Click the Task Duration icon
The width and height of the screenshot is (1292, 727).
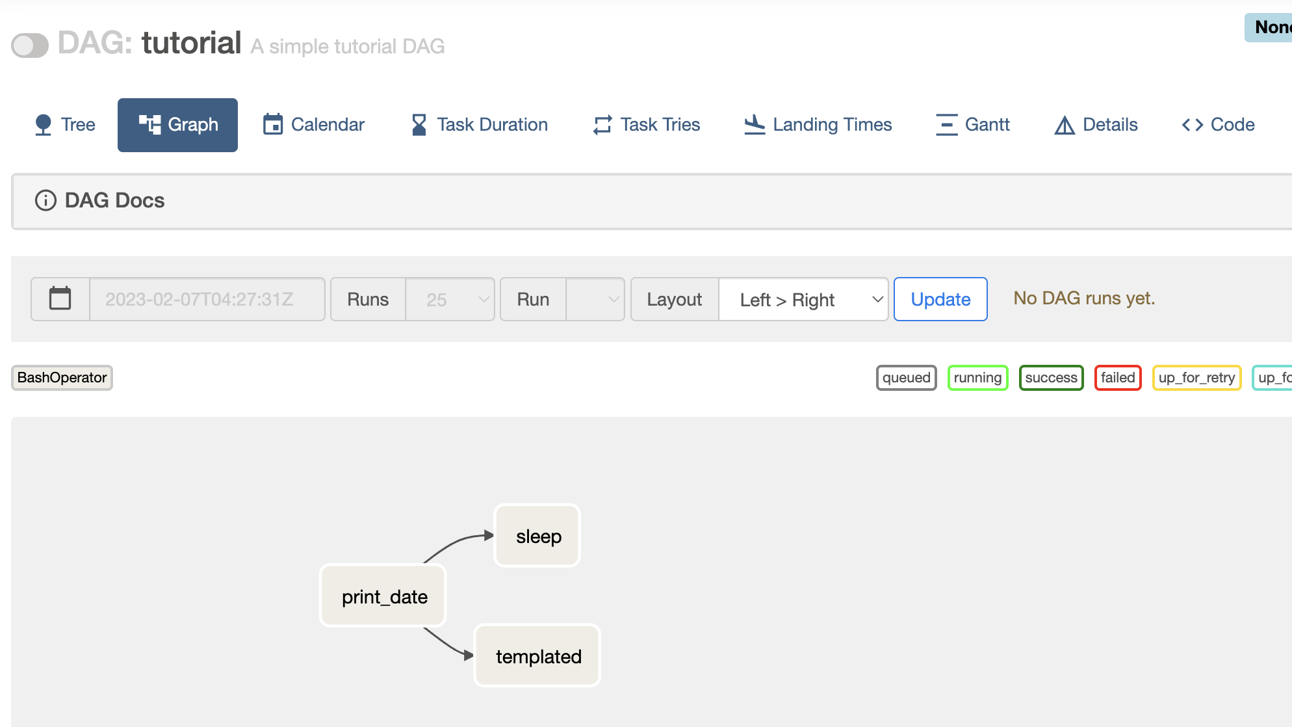(x=416, y=125)
